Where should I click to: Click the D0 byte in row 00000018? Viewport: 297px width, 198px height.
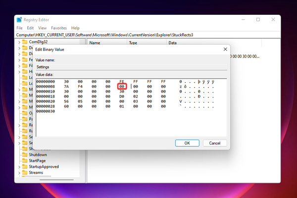pyautogui.click(x=122, y=97)
